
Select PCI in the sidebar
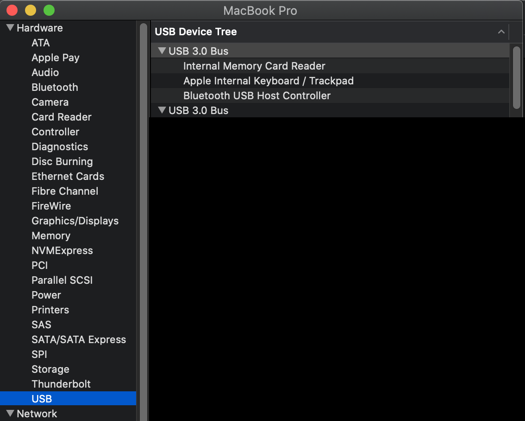coord(39,265)
